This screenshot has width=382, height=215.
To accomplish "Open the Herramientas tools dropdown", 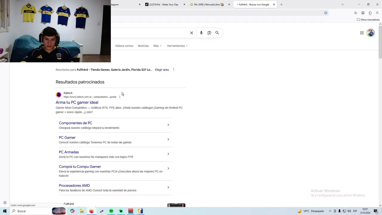I will pos(177,46).
